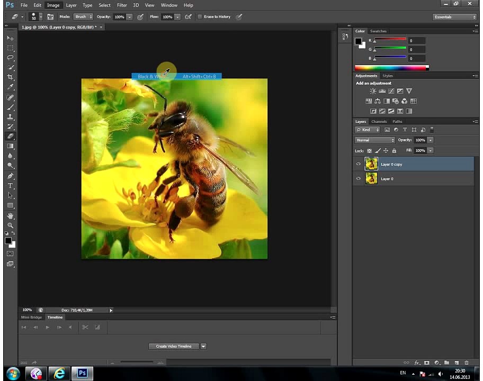Select the Eyedropper tool
The width and height of the screenshot is (483, 381).
pos(10,87)
